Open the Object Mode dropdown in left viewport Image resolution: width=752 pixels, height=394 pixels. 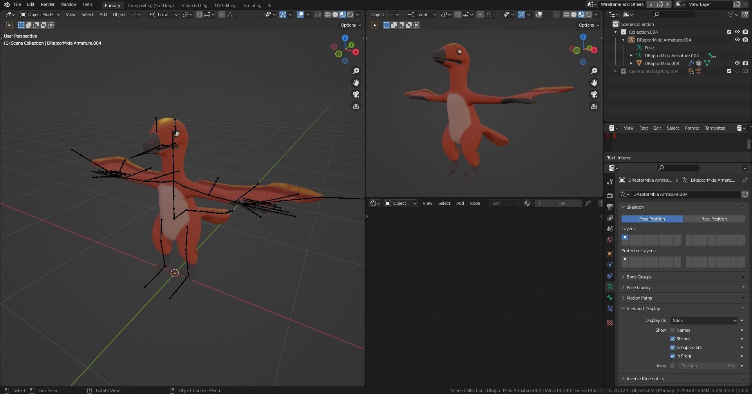click(40, 14)
